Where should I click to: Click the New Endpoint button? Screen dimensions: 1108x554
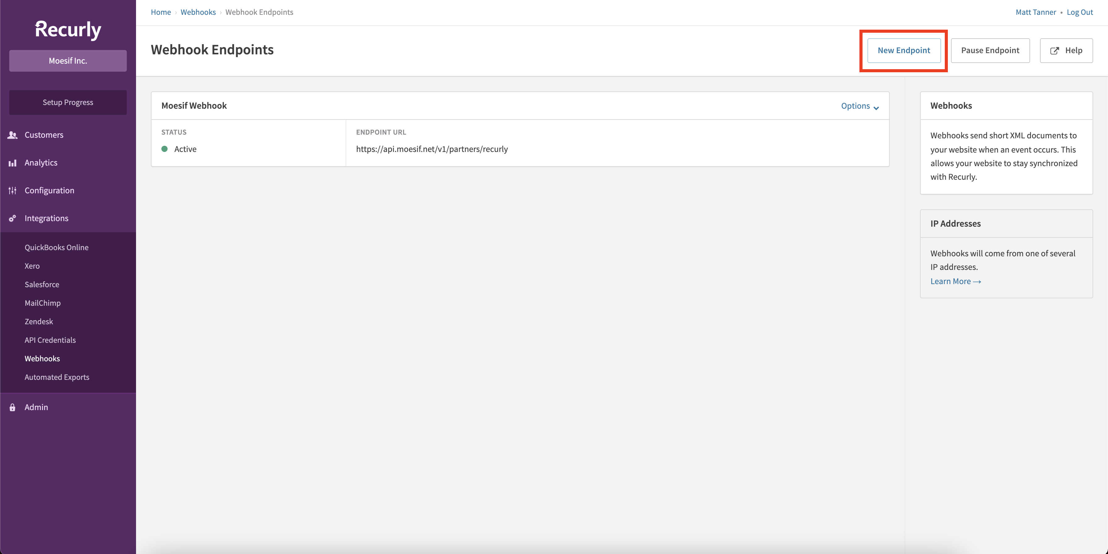[x=903, y=50]
